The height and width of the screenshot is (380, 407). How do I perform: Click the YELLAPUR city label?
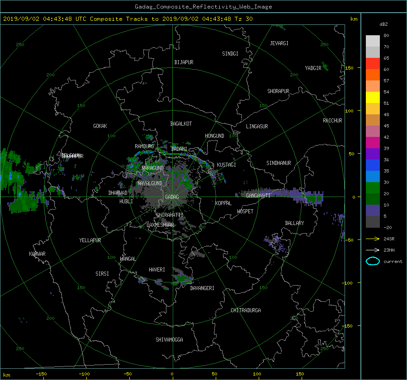90,240
